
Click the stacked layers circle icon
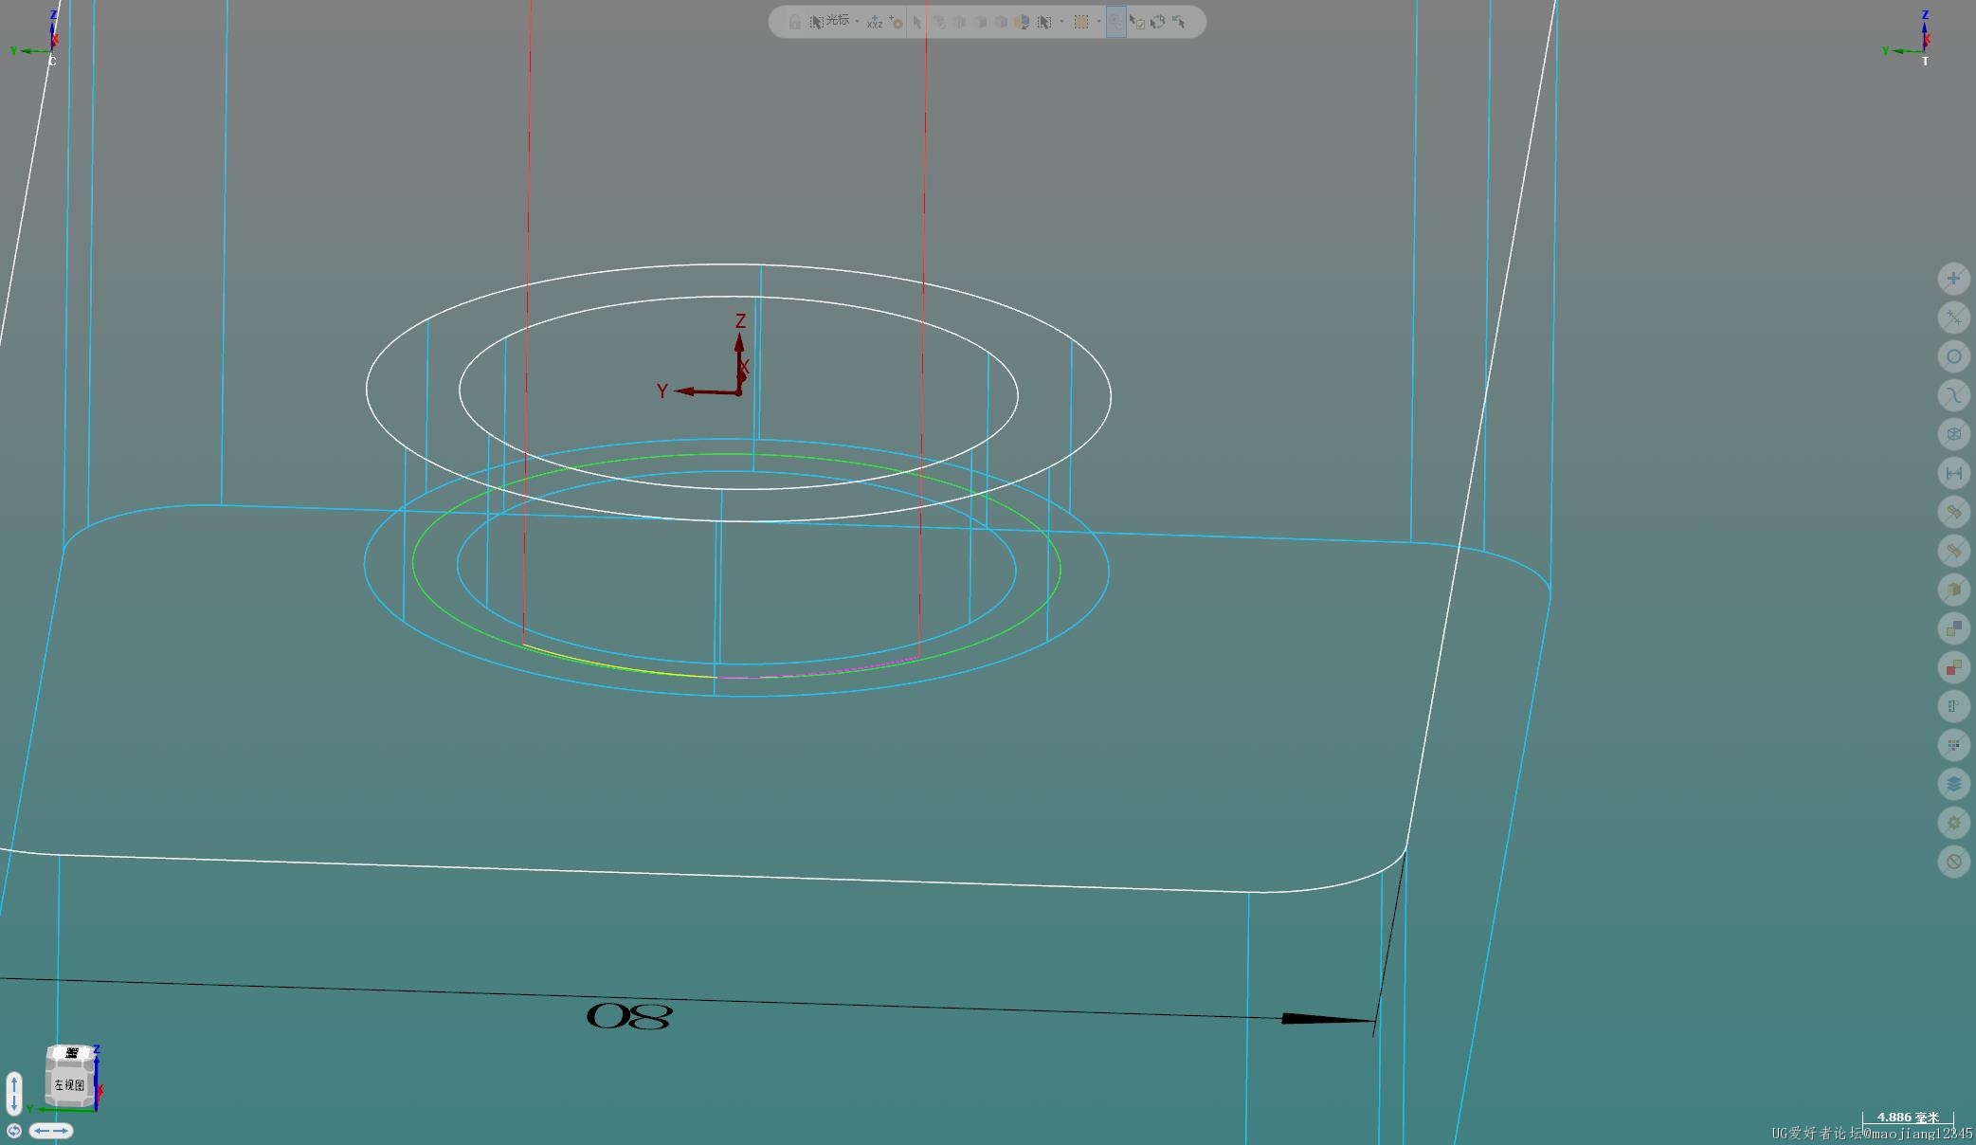(x=1953, y=784)
